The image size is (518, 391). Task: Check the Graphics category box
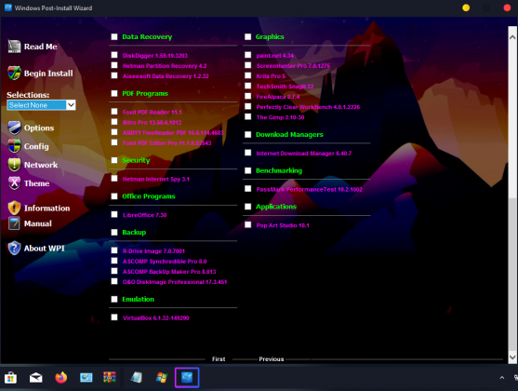pos(247,36)
